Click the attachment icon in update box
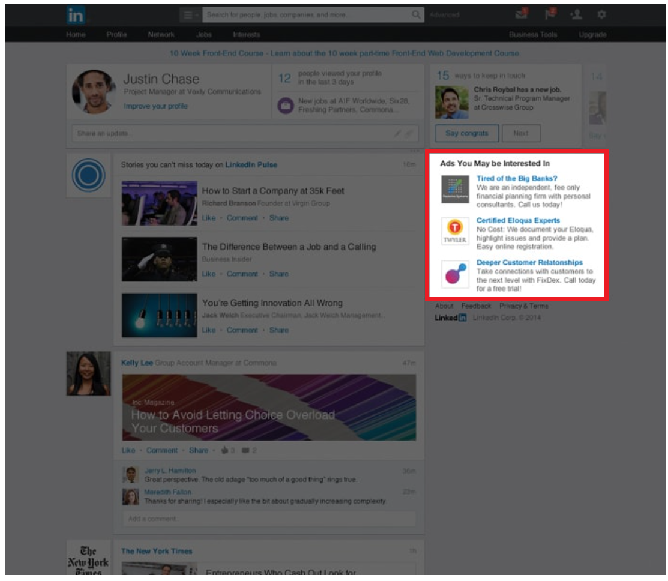Screen dimensions: 668x581 [409, 133]
